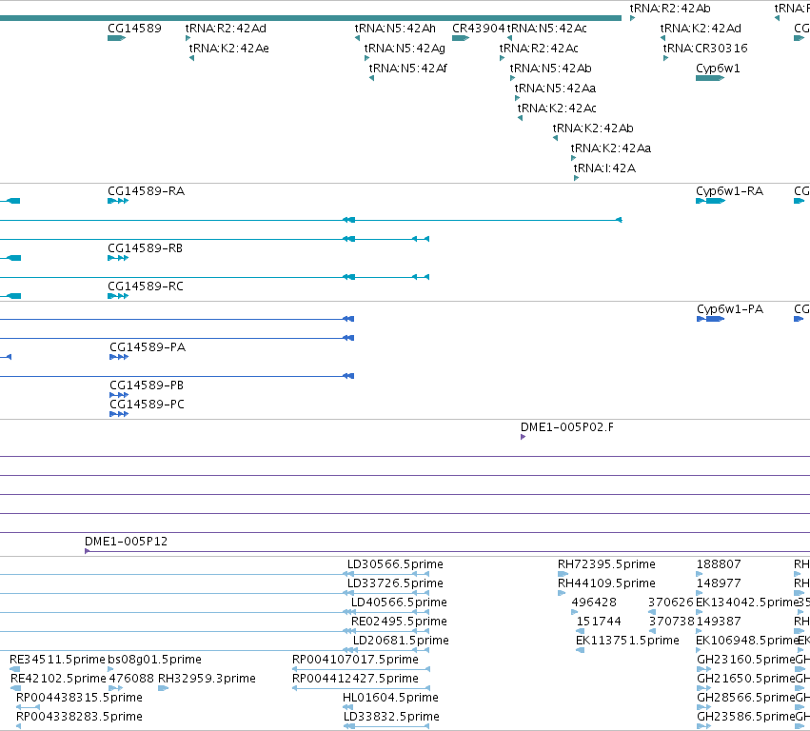
Task: Select DME1-005P02.F clone label
Action: tap(567, 427)
